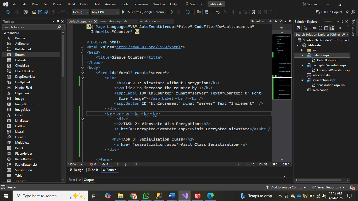Open the Analyze menu
This screenshot has width=358, height=201.
110,4
